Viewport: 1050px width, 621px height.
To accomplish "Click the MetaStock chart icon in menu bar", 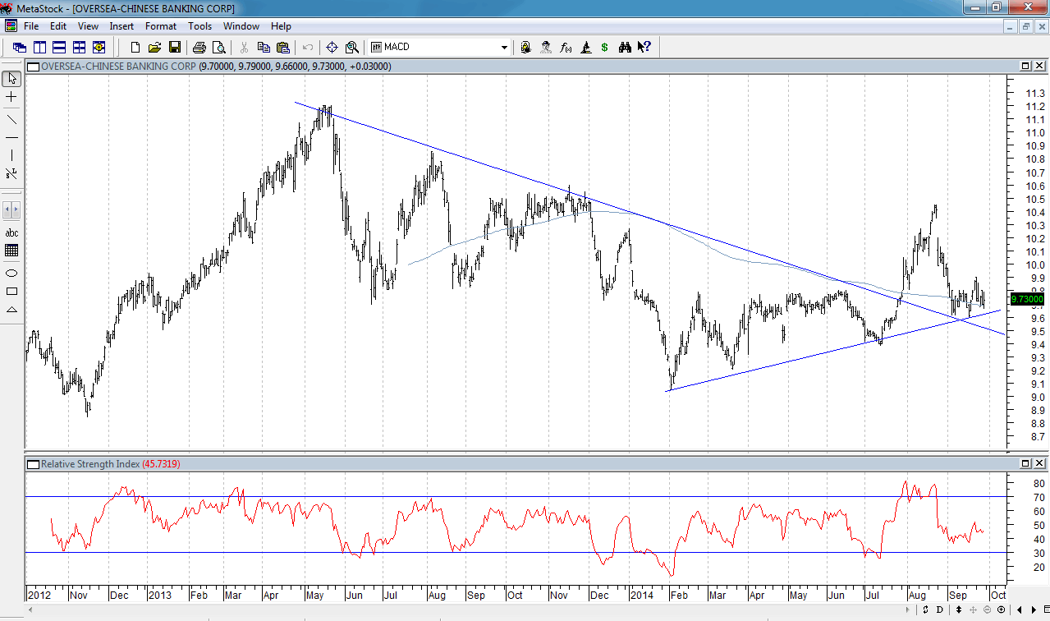I will pos(10,26).
